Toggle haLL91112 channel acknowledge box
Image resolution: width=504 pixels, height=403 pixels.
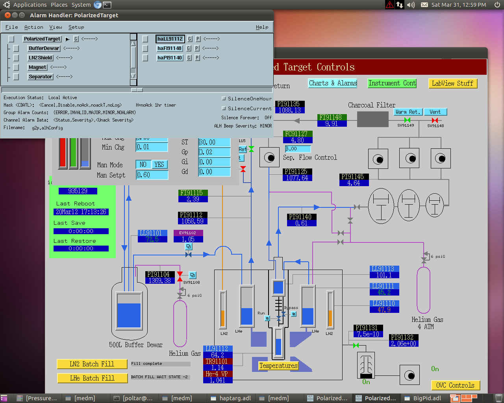[x=145, y=39]
